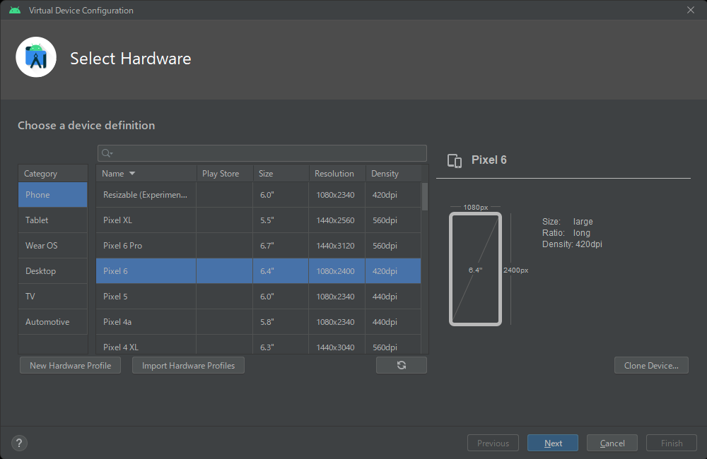Select the Phone category

[x=53, y=195]
